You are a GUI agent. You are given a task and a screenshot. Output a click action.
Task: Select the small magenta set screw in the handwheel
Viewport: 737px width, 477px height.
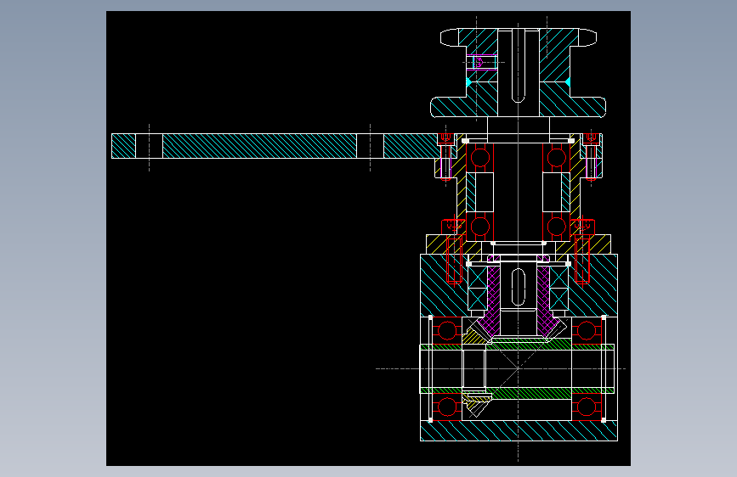481,62
